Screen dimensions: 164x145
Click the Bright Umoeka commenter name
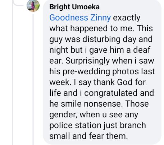point(74,7)
